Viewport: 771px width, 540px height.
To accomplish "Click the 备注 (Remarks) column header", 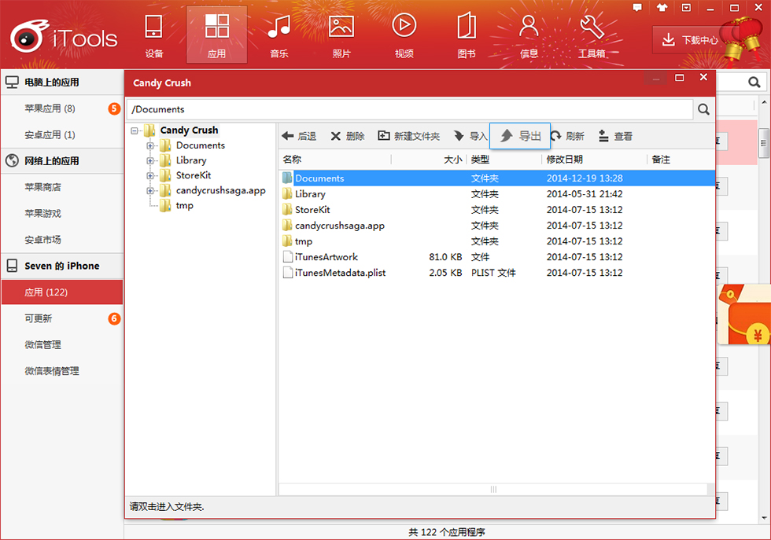I will point(681,160).
